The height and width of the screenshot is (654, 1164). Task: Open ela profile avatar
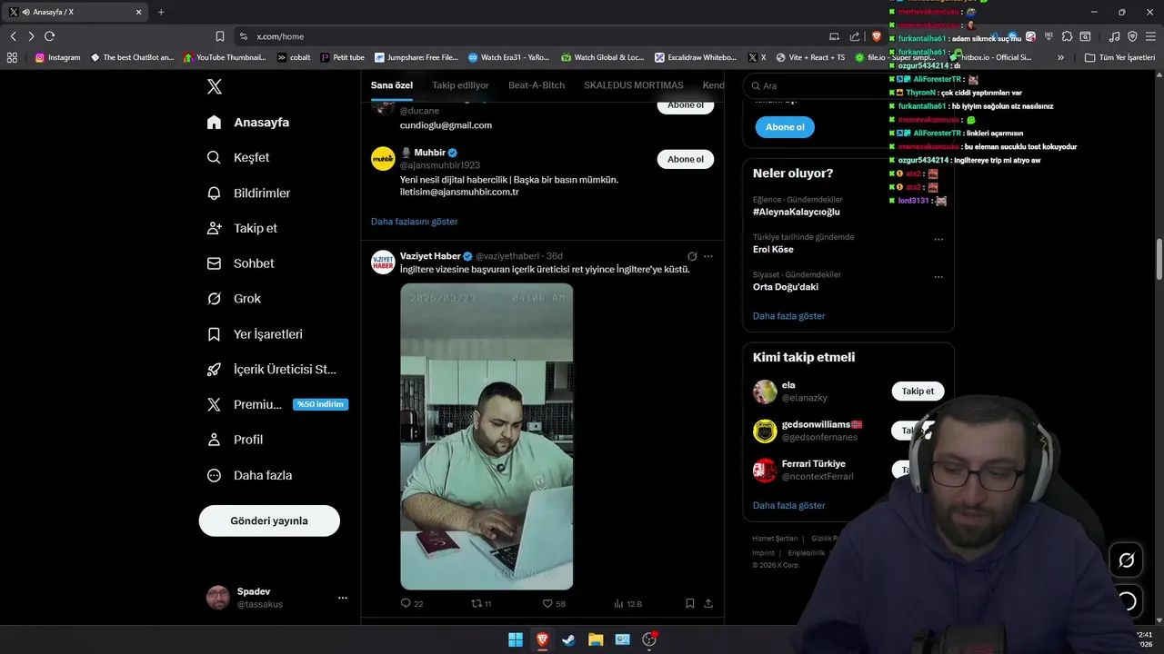click(765, 391)
